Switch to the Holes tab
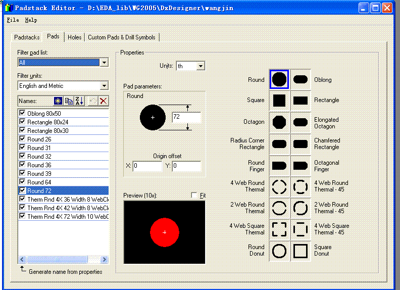The image size is (400, 290). click(x=74, y=37)
